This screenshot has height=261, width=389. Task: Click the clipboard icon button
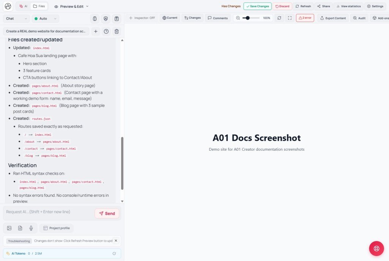tap(117, 19)
